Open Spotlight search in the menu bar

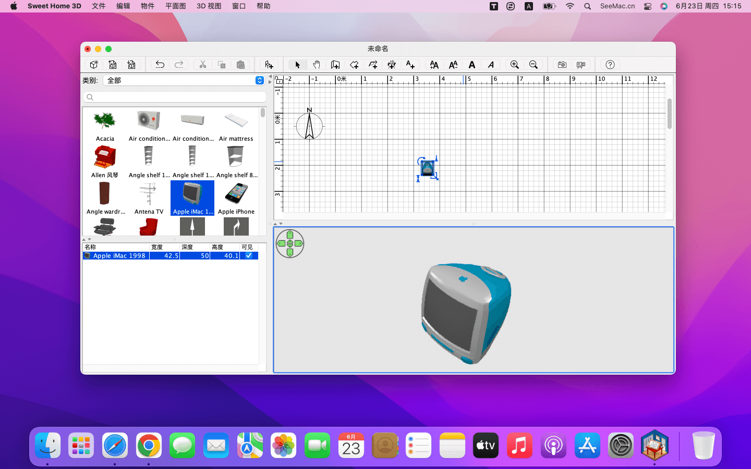click(588, 6)
